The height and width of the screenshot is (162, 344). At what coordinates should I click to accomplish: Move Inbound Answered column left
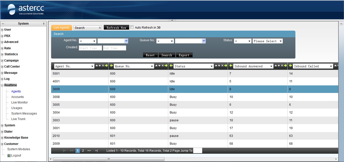coord(231,66)
